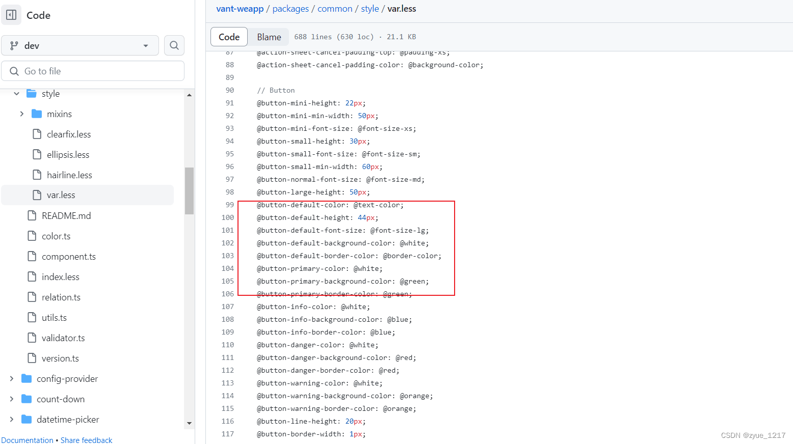Click the hairline.less file icon
Image resolution: width=793 pixels, height=444 pixels.
(37, 175)
